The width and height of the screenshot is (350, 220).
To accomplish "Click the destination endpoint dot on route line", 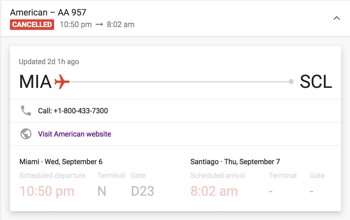I will pyautogui.click(x=291, y=82).
